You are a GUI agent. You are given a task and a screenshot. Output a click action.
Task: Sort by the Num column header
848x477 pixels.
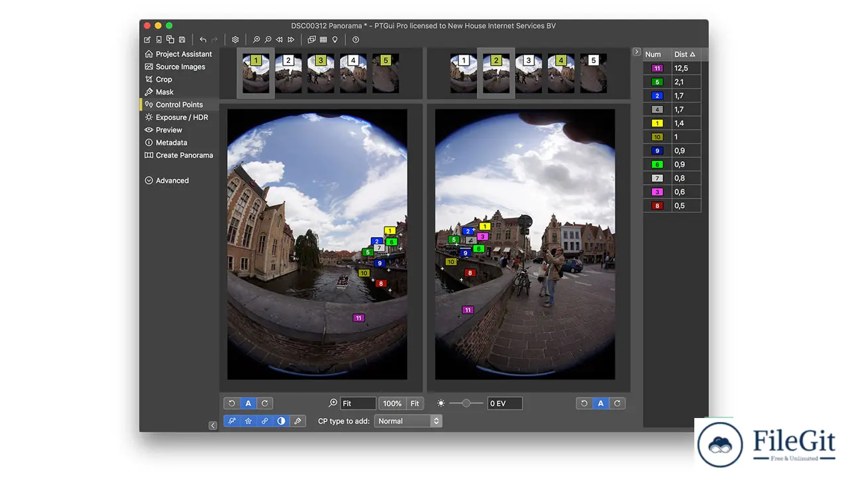(x=657, y=54)
